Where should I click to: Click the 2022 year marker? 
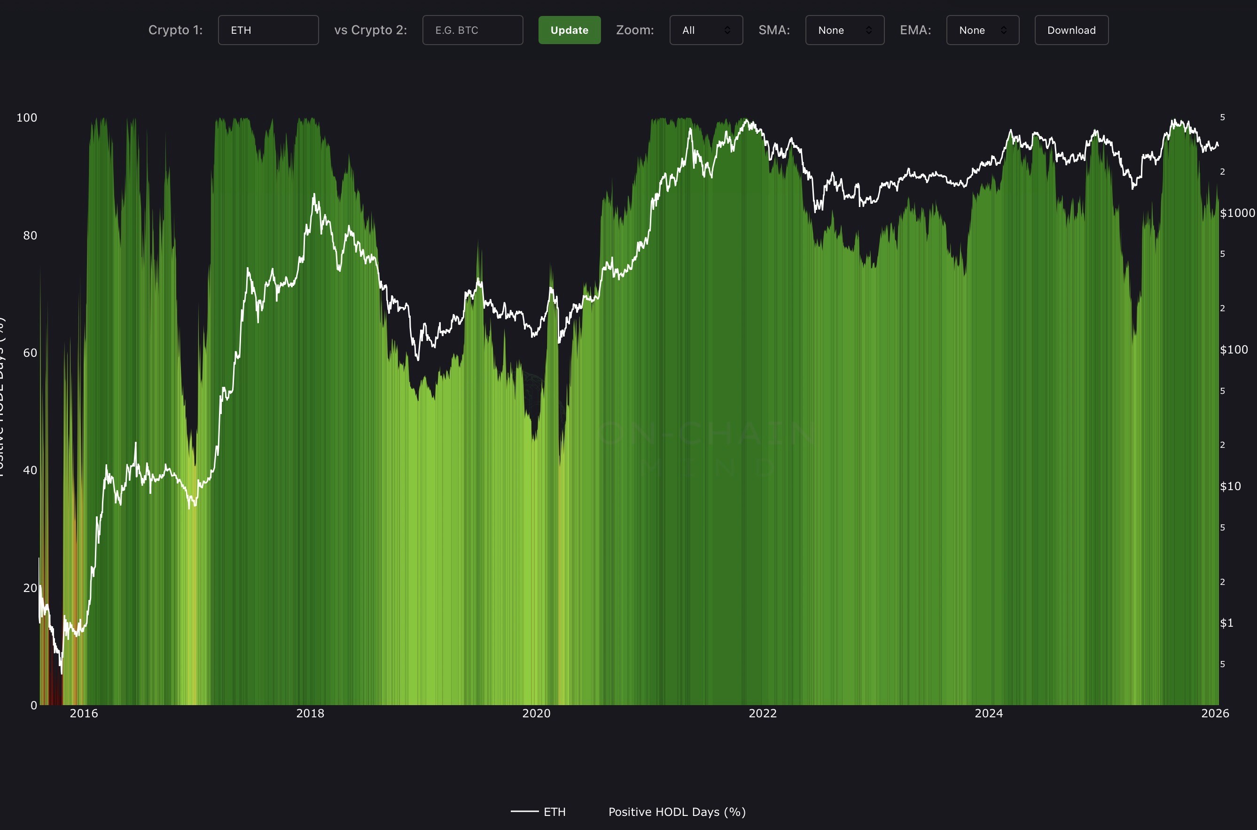(762, 713)
